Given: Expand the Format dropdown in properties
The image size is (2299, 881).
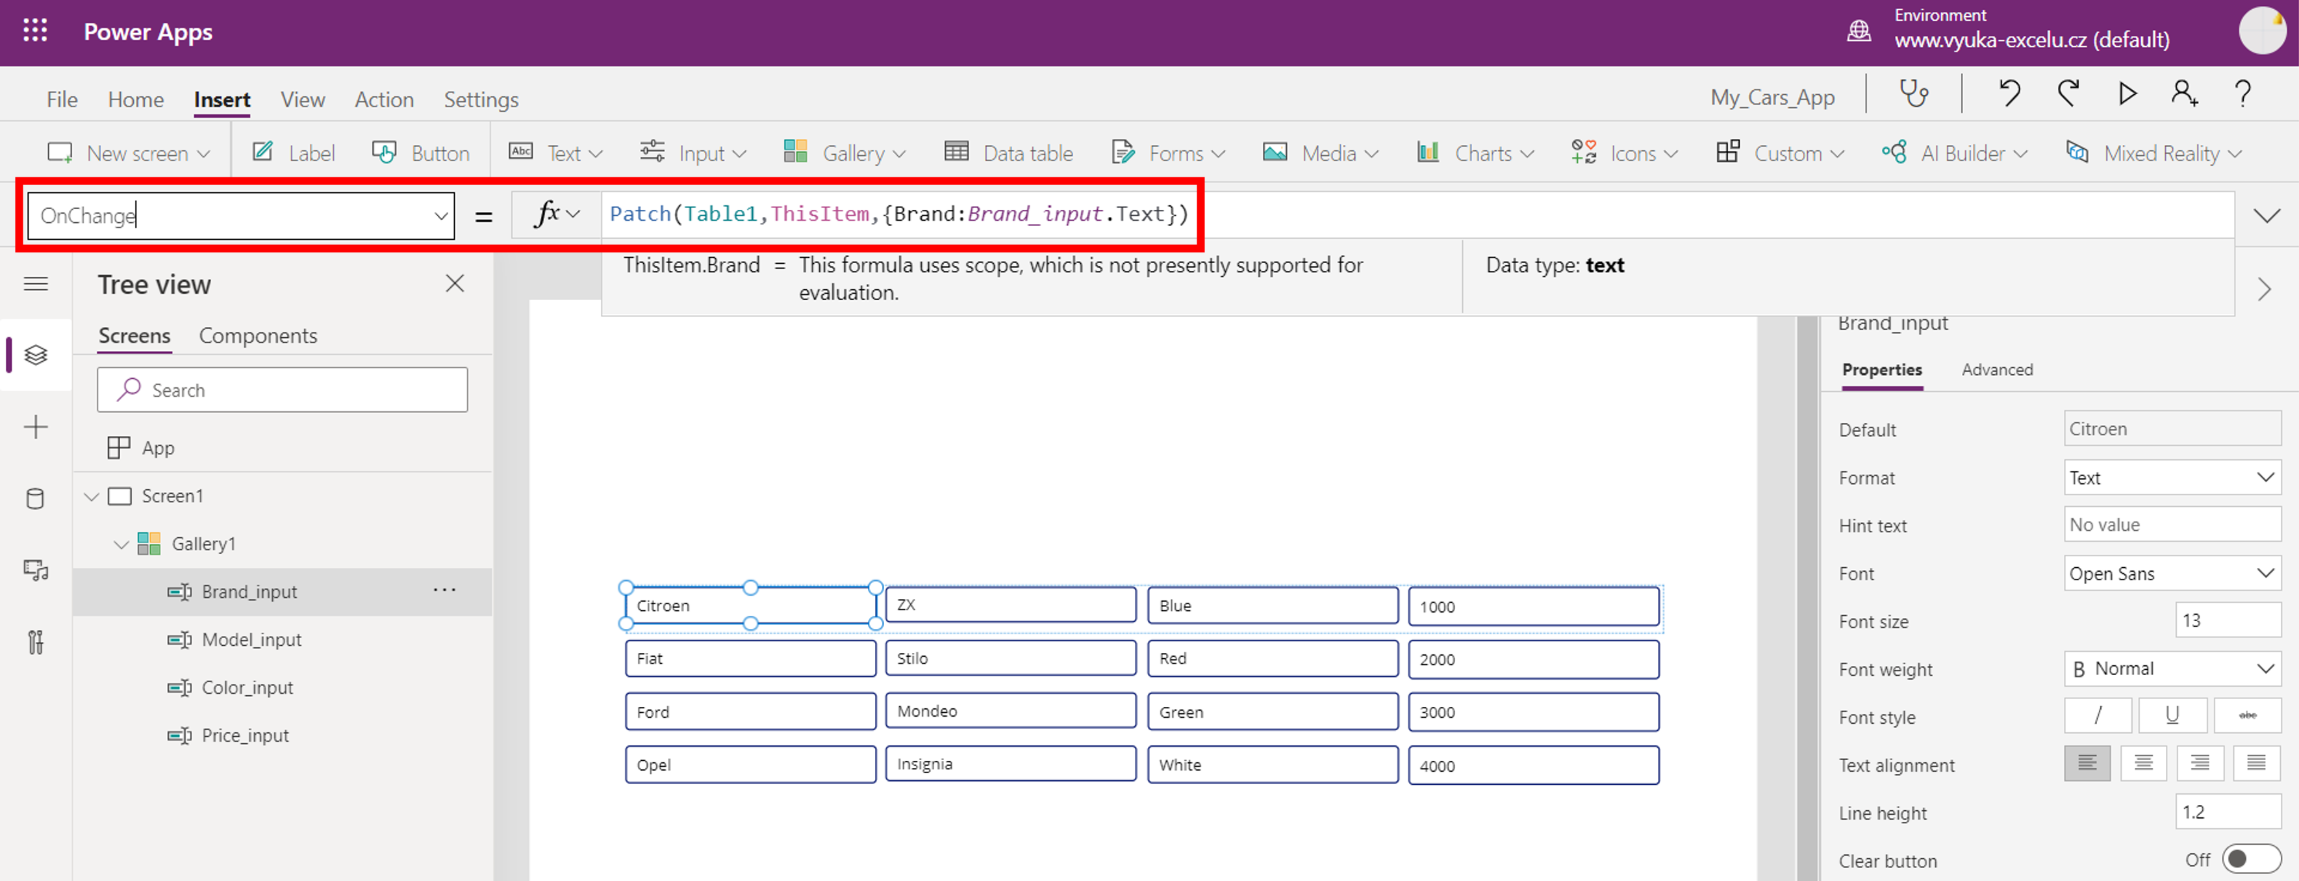Looking at the screenshot, I should click(x=2264, y=476).
